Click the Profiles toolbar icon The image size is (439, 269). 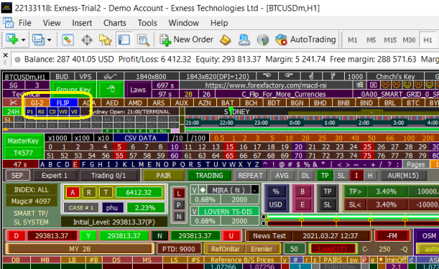pos(38,40)
